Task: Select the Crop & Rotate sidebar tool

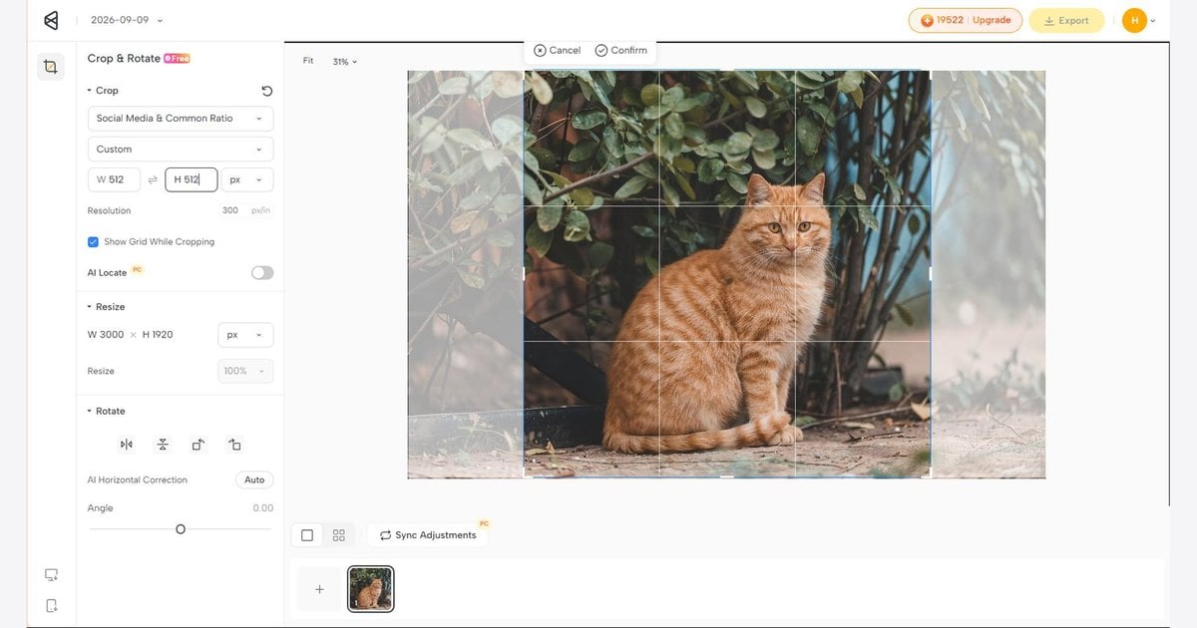Action: pyautogui.click(x=50, y=67)
